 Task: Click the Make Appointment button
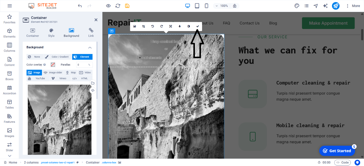point(328,23)
